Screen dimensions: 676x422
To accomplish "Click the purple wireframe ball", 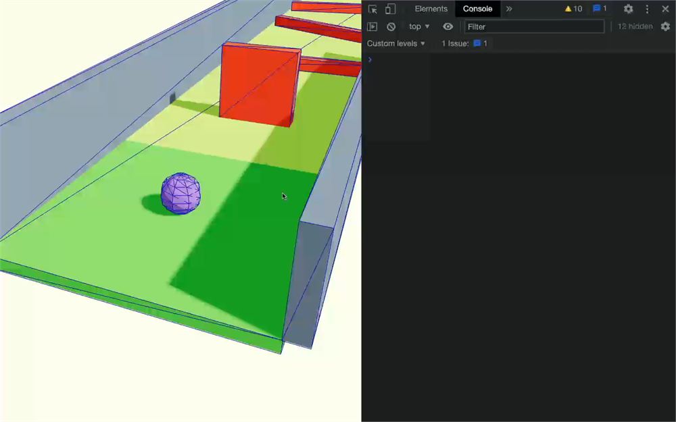I will click(x=180, y=193).
